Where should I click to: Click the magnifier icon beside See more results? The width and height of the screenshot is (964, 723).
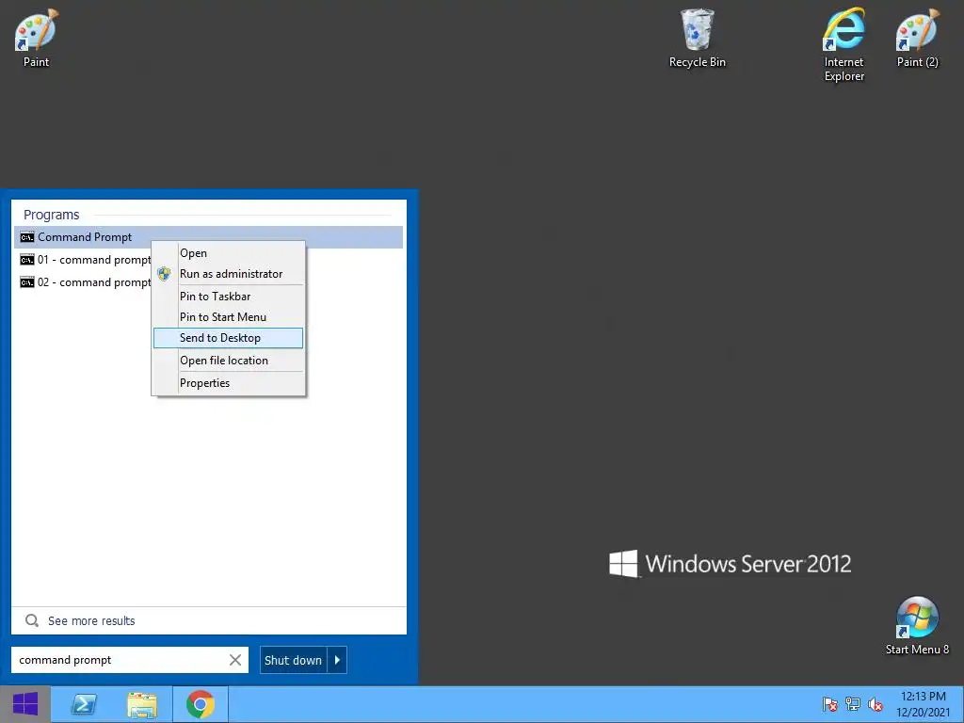[32, 621]
